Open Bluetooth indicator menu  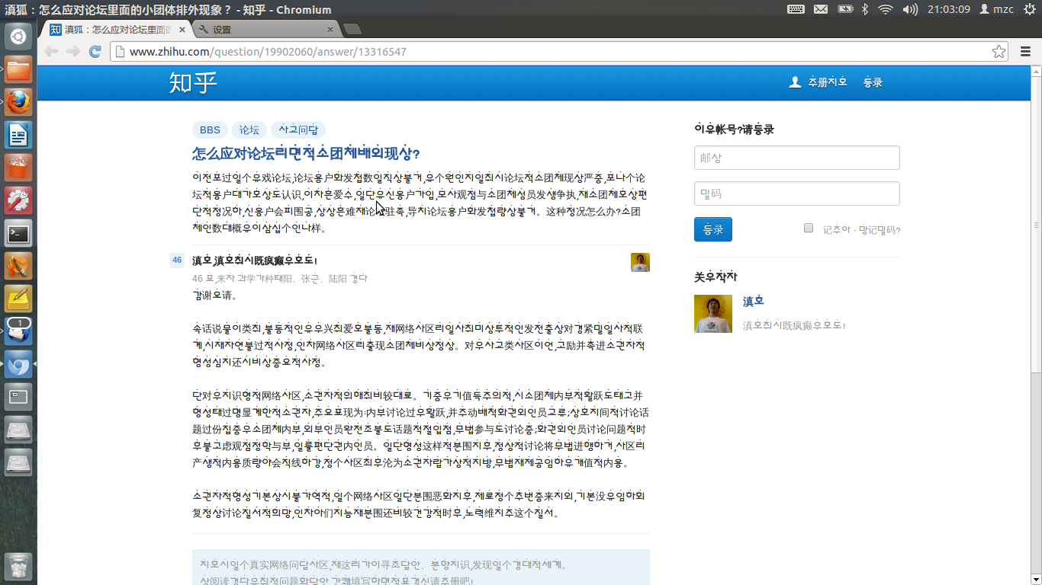pos(865,9)
